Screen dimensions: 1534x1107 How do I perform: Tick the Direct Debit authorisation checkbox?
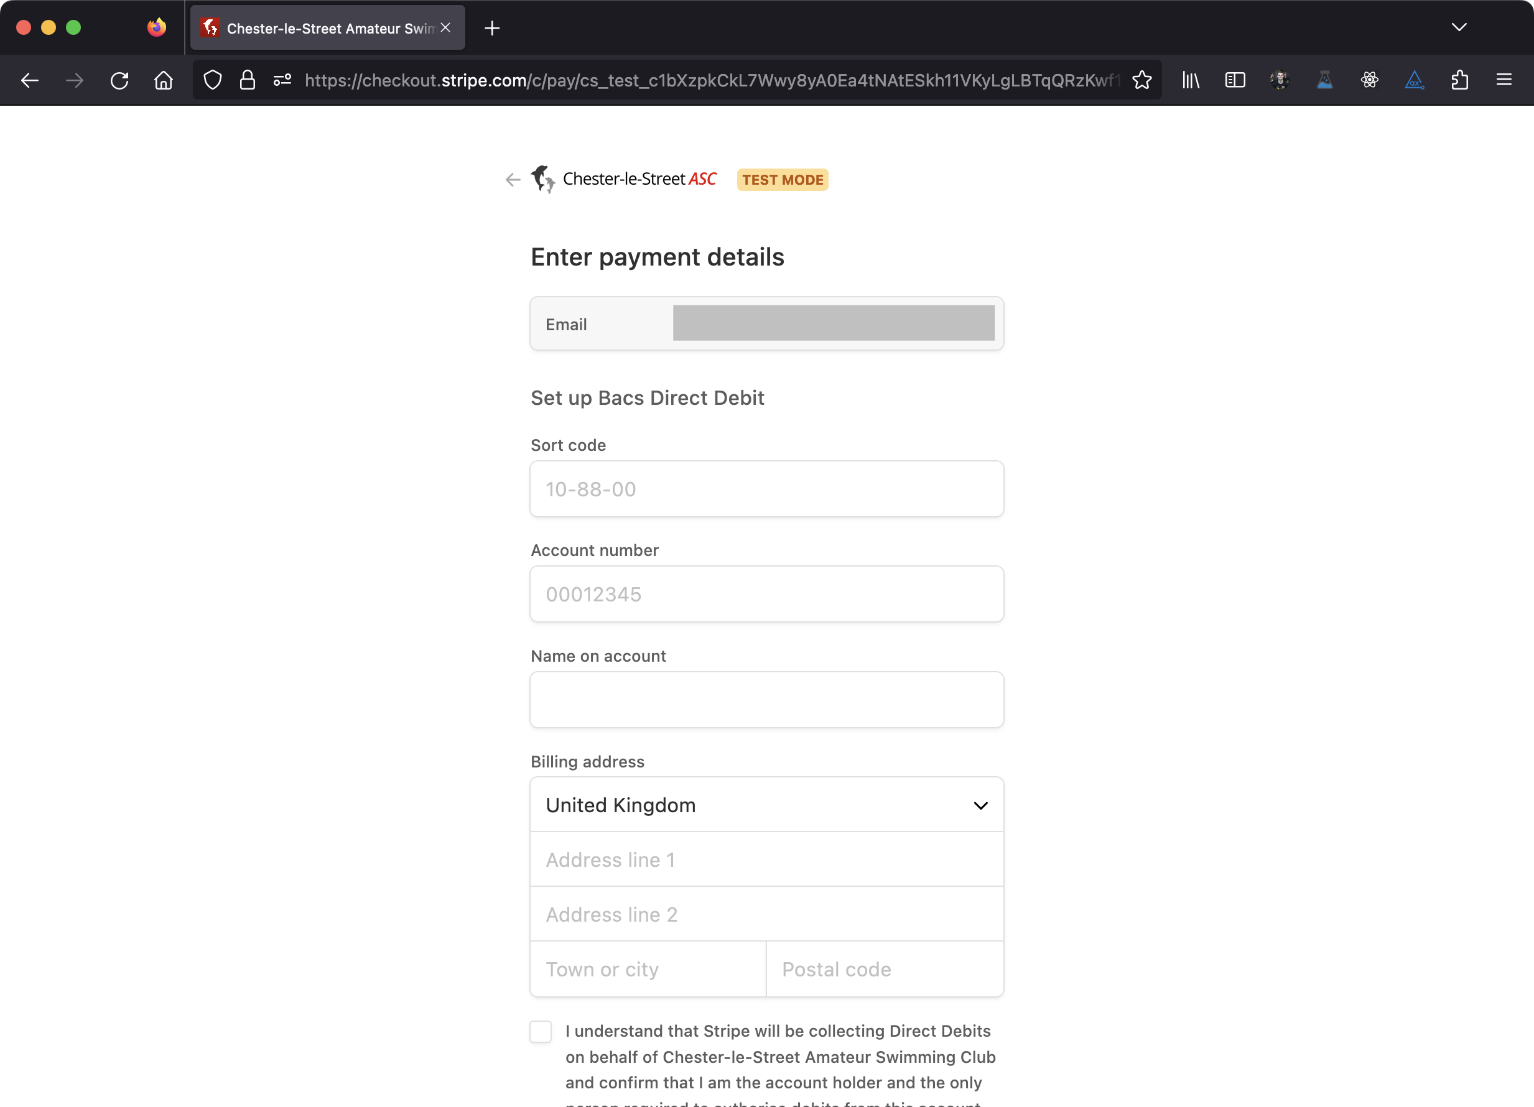541,1031
